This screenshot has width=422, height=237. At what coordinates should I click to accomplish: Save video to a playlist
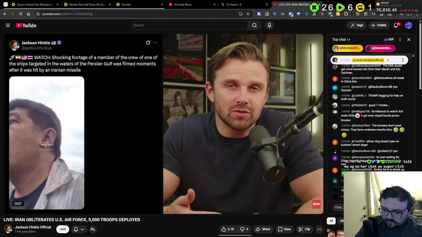[284, 229]
